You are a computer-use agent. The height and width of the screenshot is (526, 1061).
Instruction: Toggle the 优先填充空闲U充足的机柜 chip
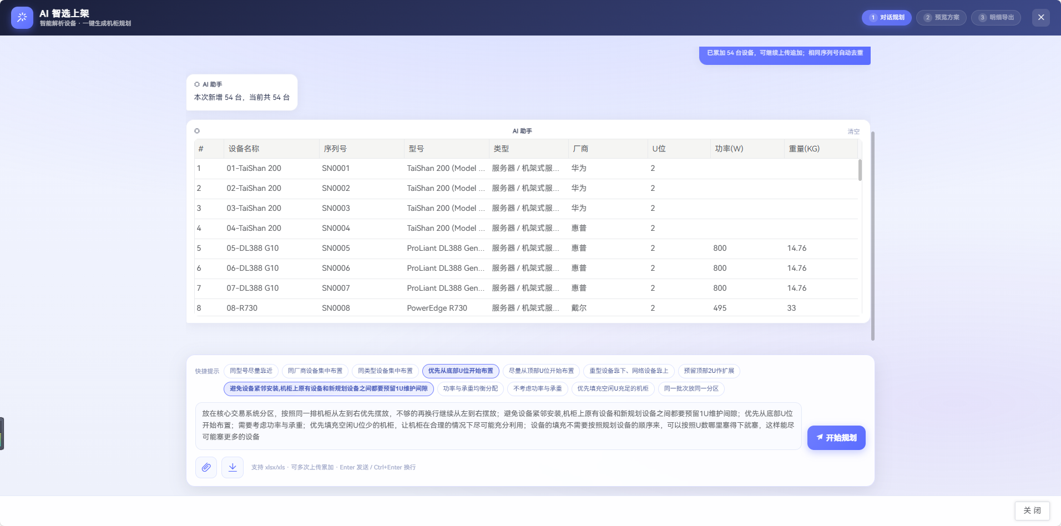point(613,388)
